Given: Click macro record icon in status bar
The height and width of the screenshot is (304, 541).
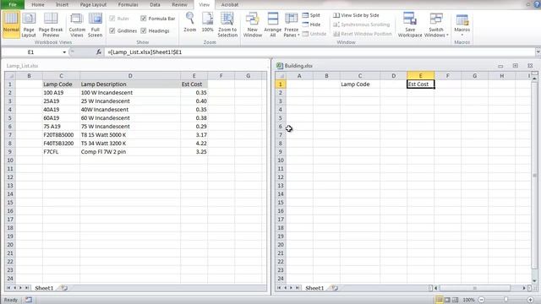Looking at the screenshot, I should coord(29,300).
